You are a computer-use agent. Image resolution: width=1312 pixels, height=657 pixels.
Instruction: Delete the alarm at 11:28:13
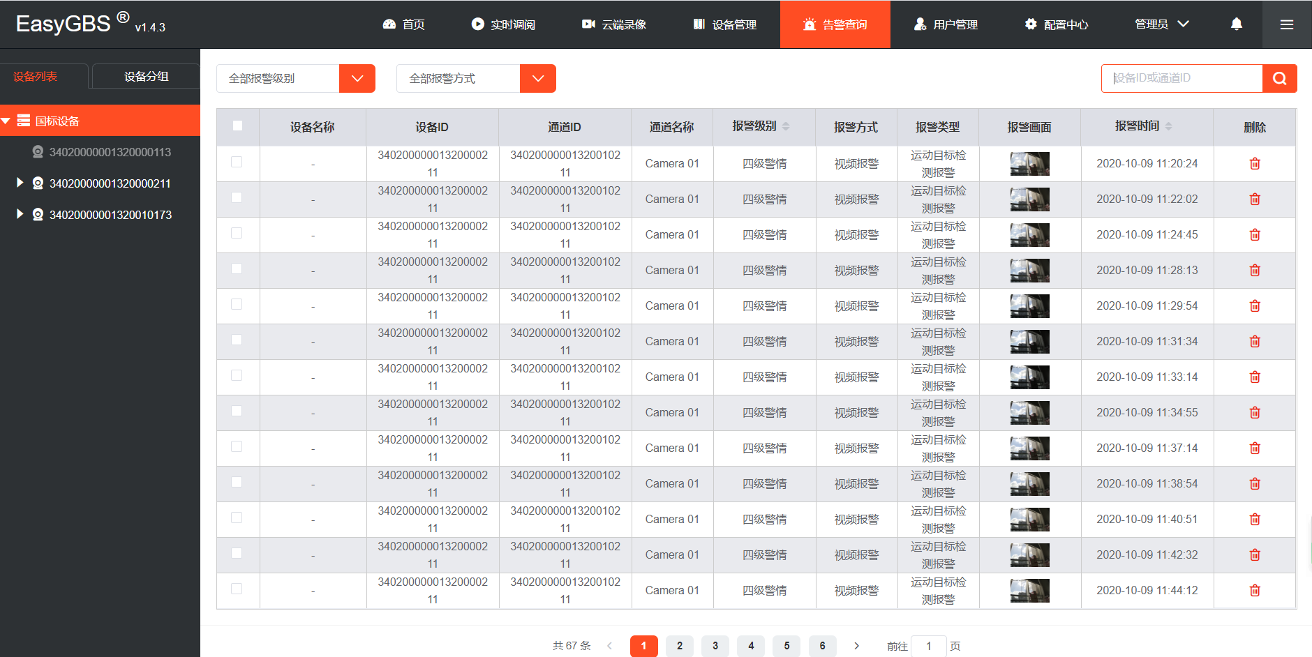[1255, 270]
